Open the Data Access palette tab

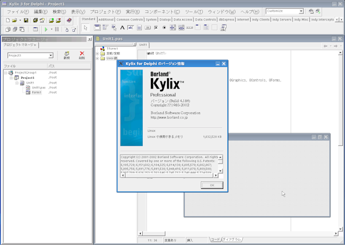click(x=182, y=19)
